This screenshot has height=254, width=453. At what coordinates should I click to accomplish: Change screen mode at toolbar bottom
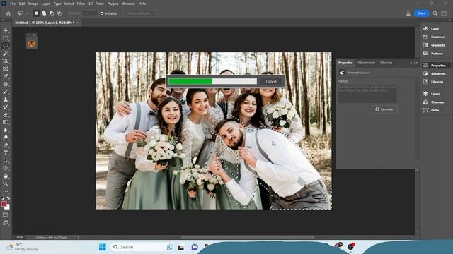click(6, 223)
